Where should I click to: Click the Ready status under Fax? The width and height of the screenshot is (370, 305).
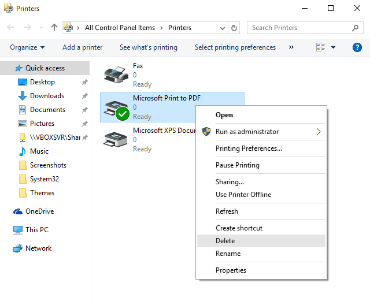pyautogui.click(x=142, y=84)
